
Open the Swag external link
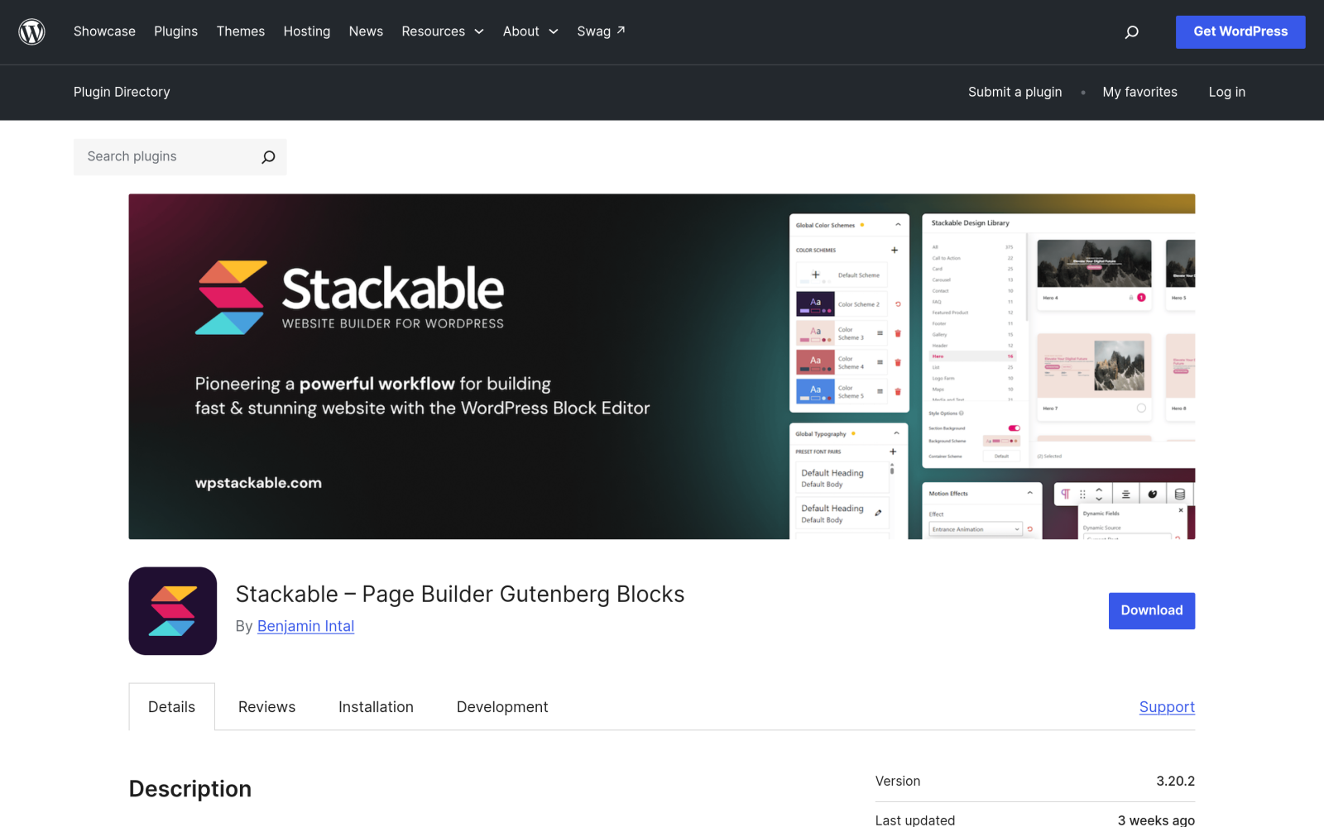point(601,31)
